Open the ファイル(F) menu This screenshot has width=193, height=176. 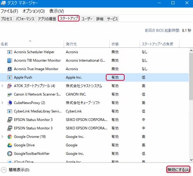click(9, 11)
